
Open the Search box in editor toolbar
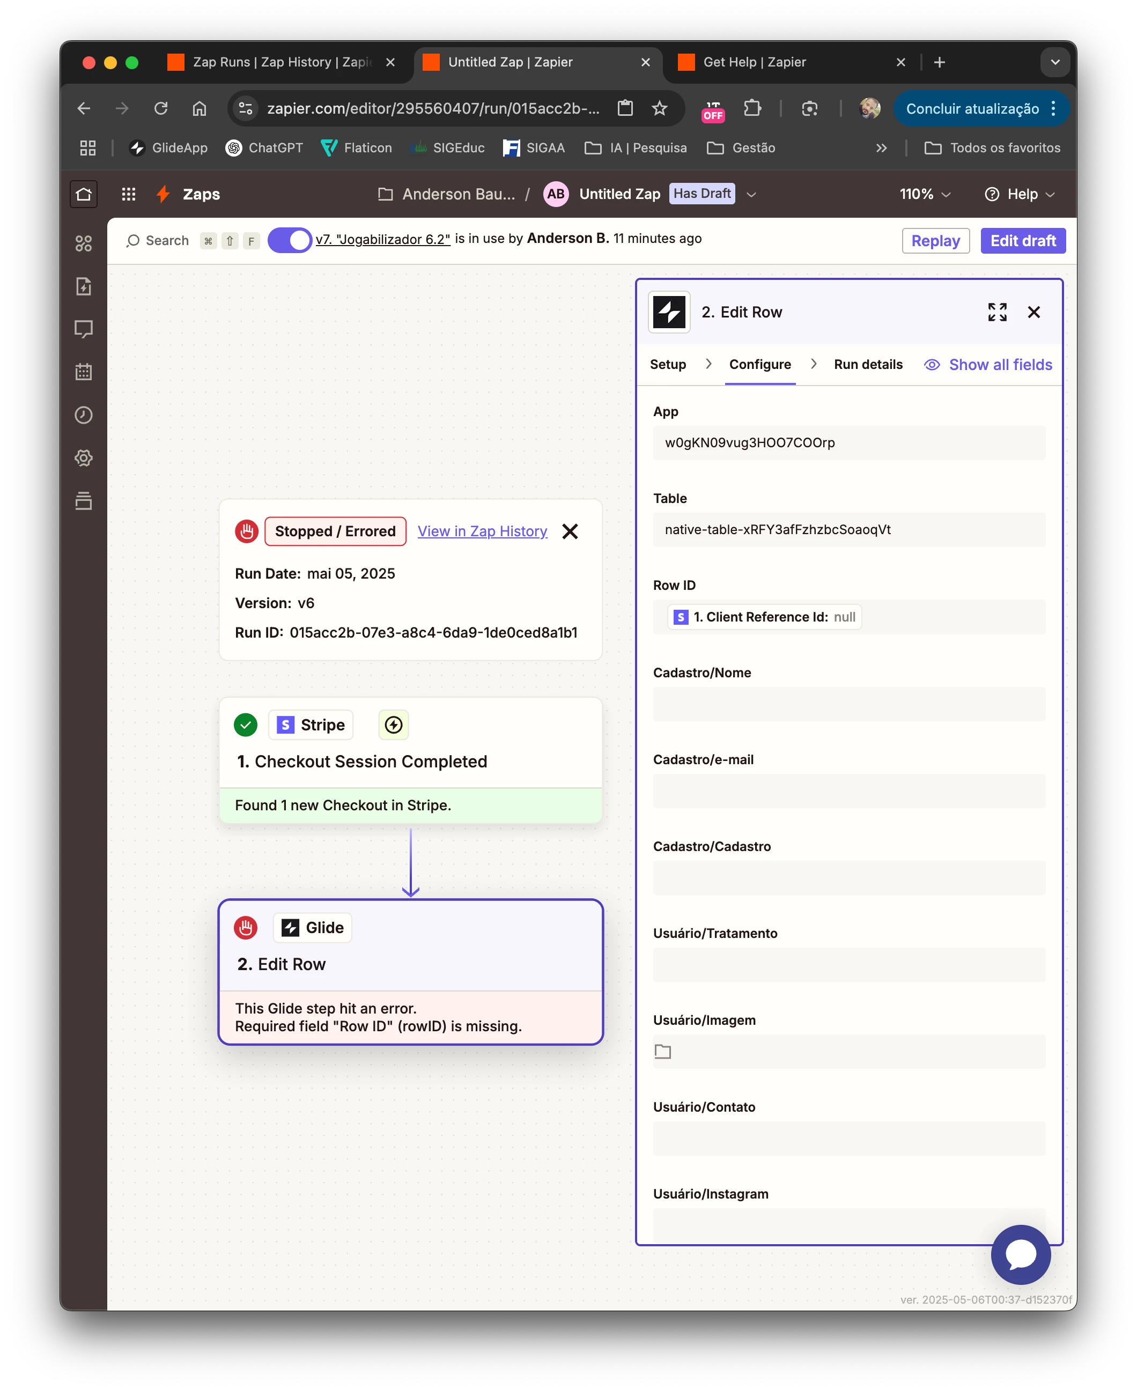click(158, 240)
